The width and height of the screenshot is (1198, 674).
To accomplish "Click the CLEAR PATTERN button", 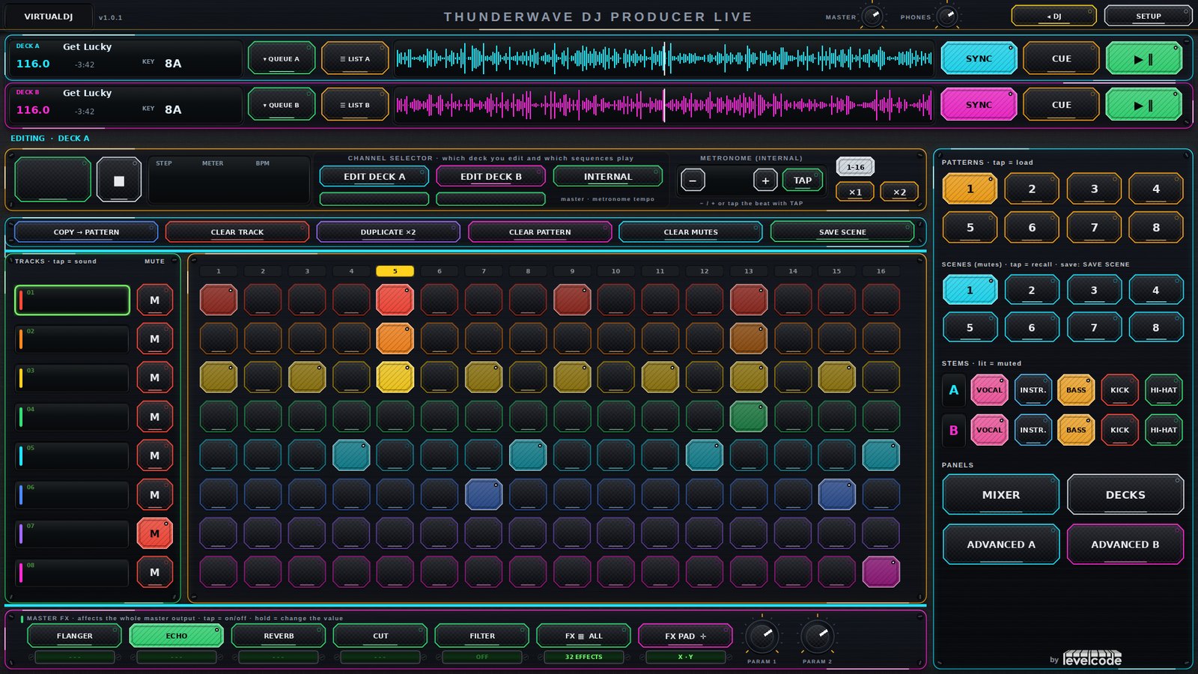I will click(x=540, y=232).
